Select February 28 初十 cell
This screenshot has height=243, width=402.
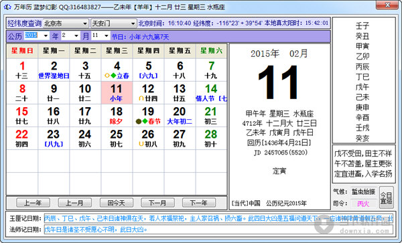click(x=211, y=139)
